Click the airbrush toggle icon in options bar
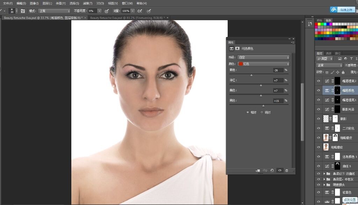This screenshot has width=358, height=205. coord(140,11)
